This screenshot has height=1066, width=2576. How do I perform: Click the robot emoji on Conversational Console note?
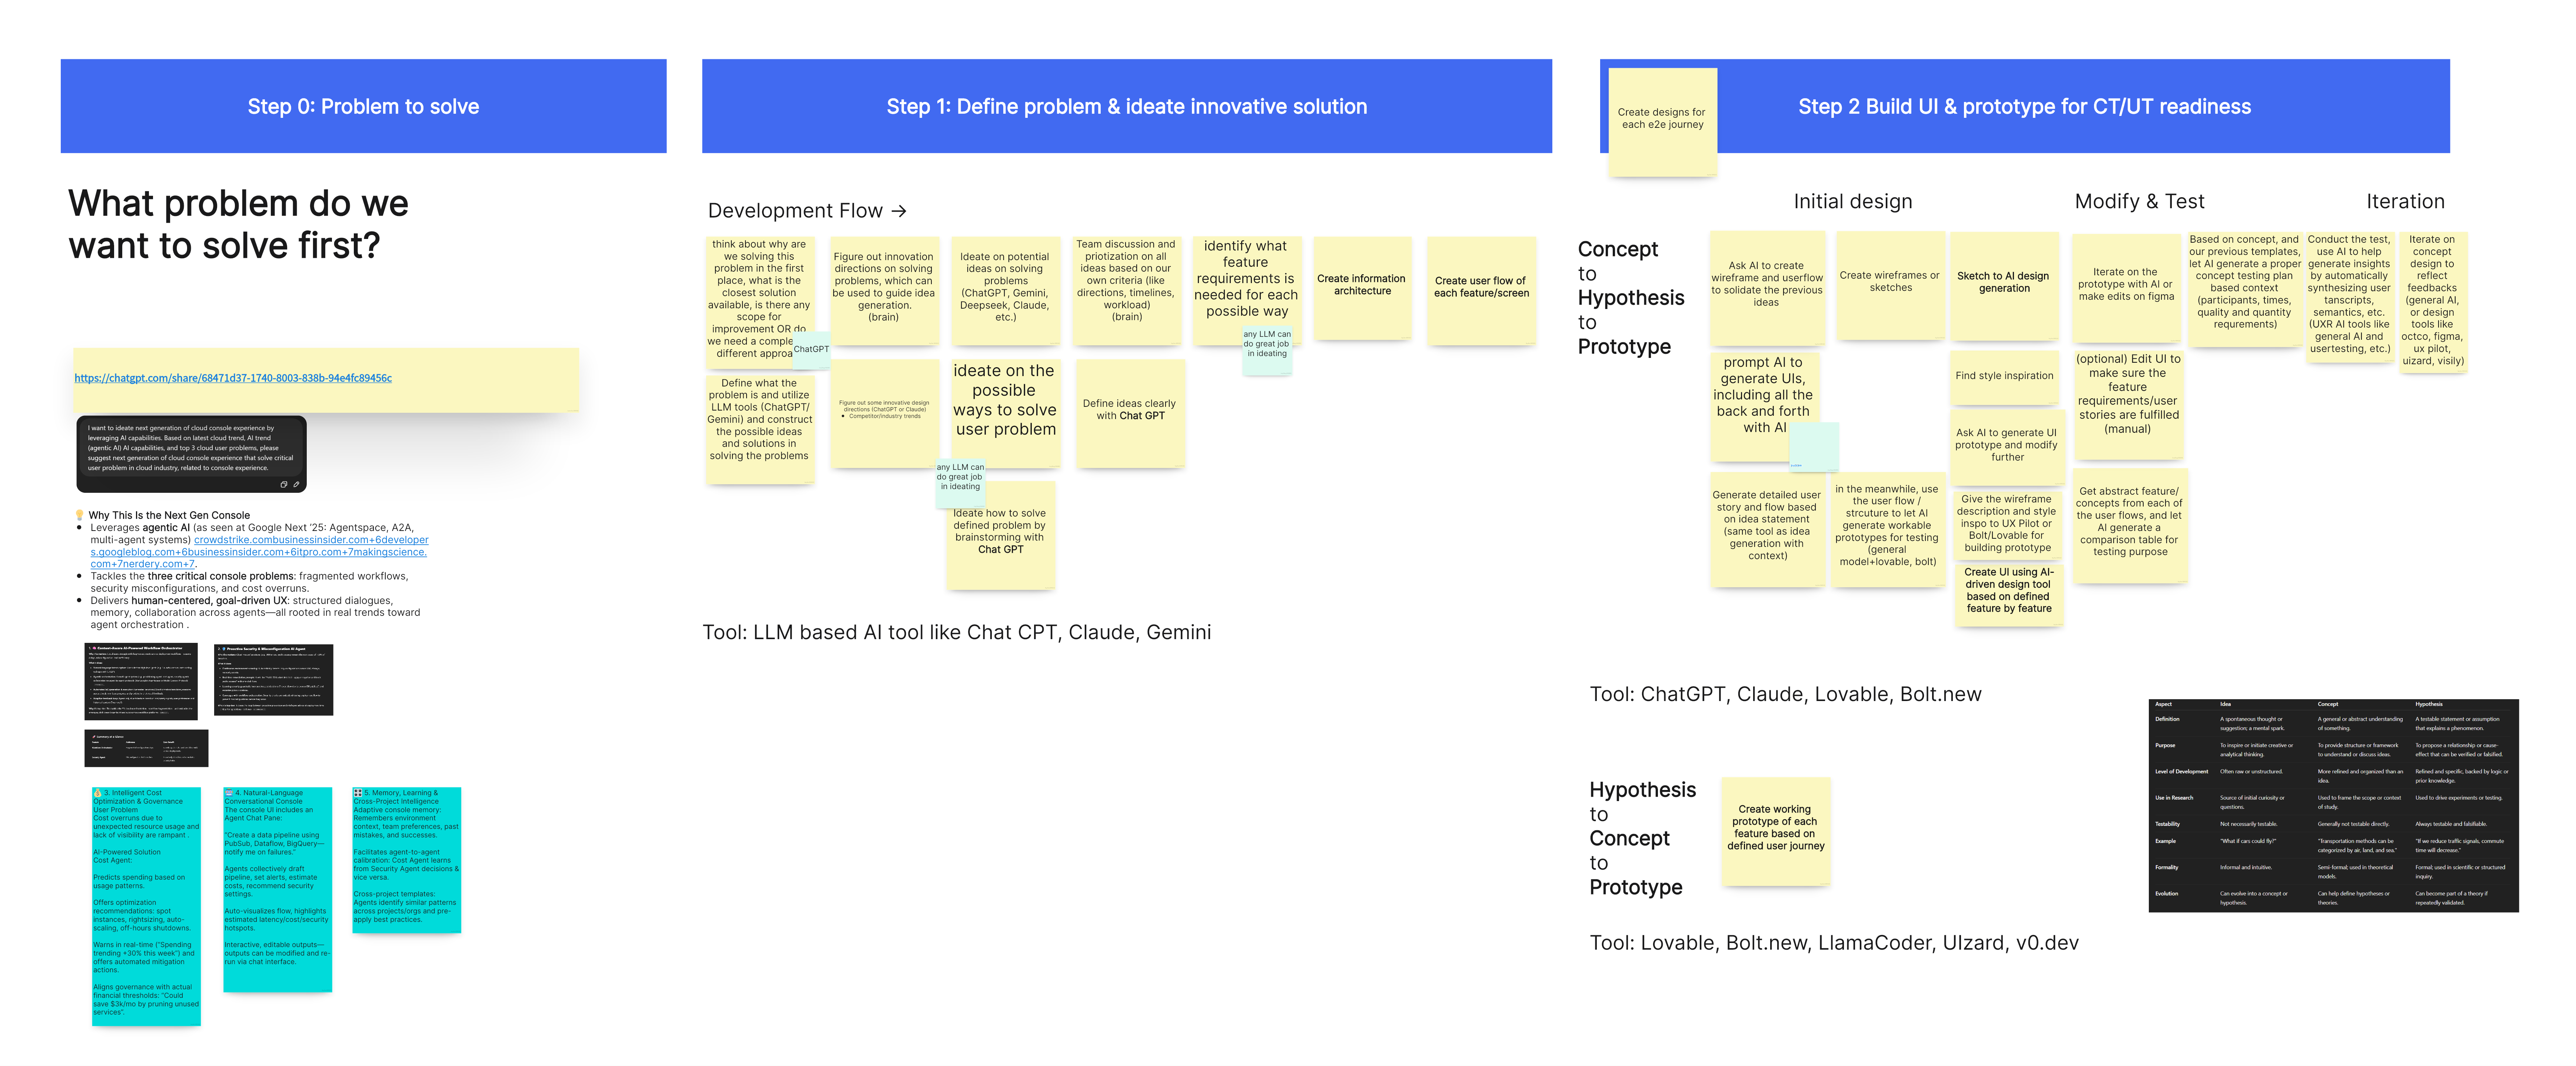[229, 793]
